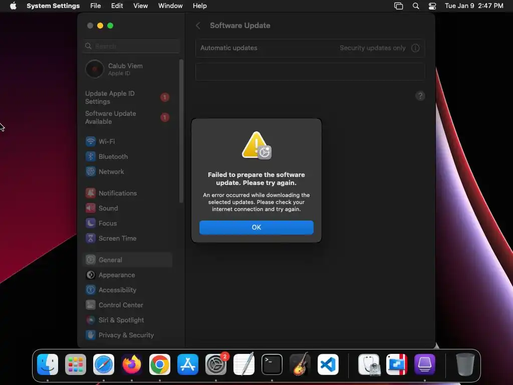
Task: Open TextEdit from the Dock
Action: click(x=244, y=364)
